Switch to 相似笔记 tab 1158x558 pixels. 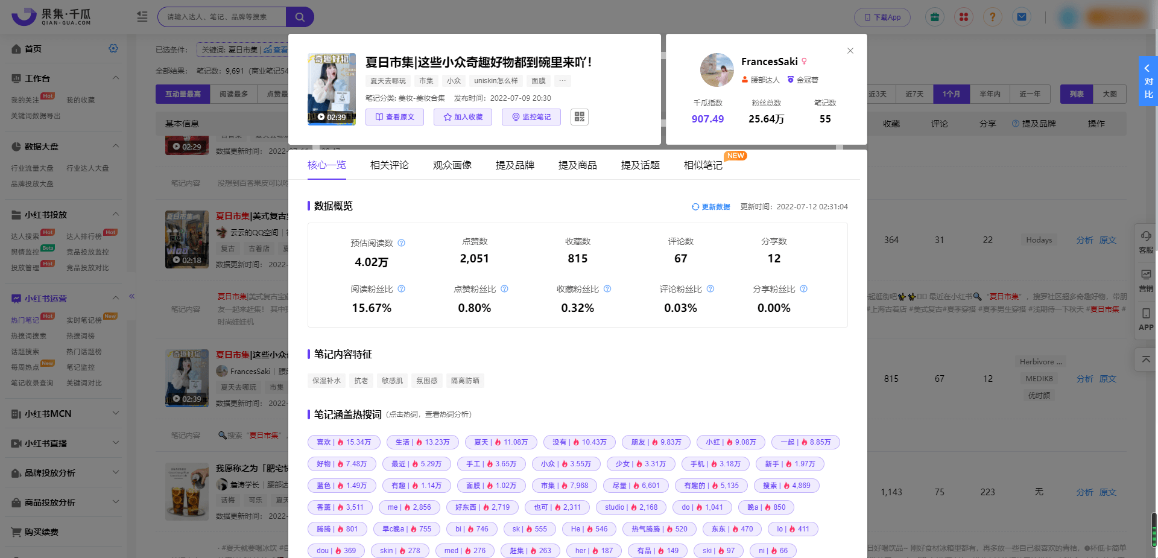coord(703,165)
